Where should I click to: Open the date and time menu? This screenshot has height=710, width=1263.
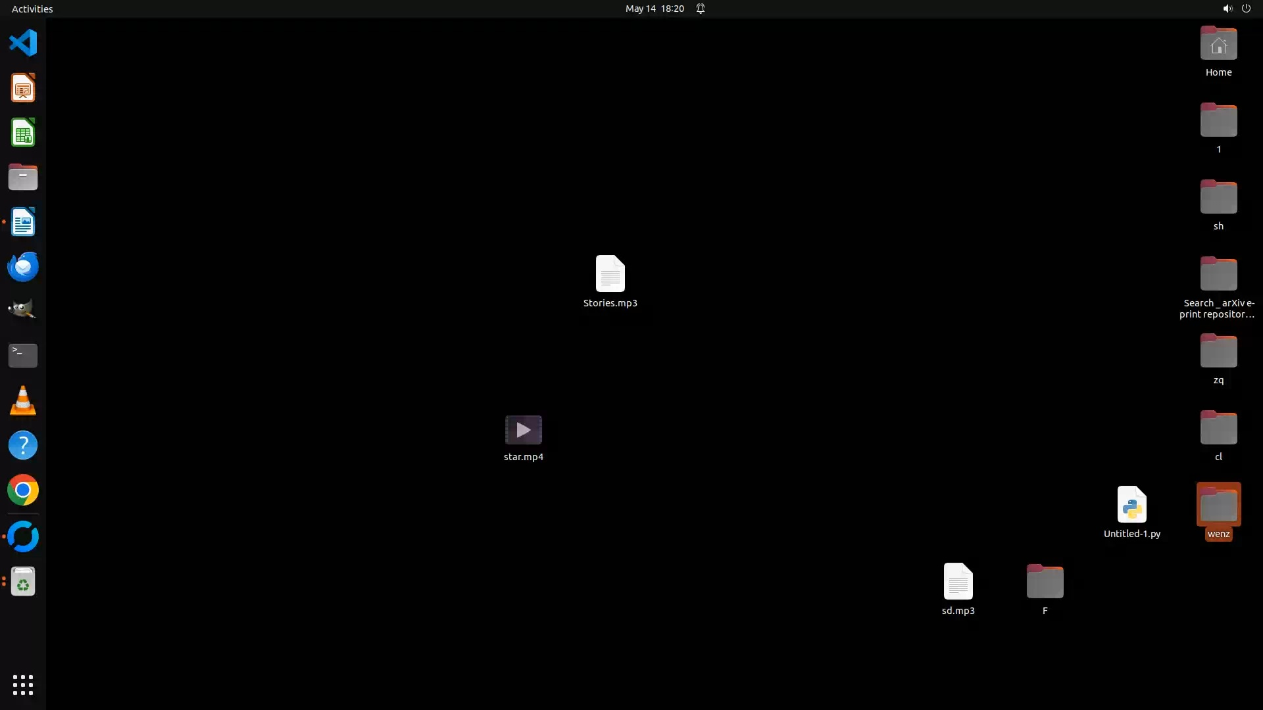(x=654, y=9)
